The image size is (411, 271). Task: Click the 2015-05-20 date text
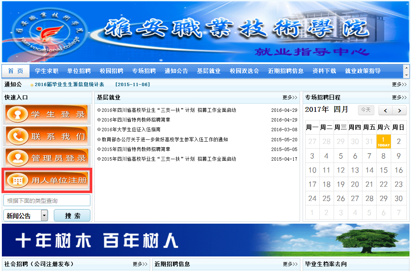[x=284, y=140]
